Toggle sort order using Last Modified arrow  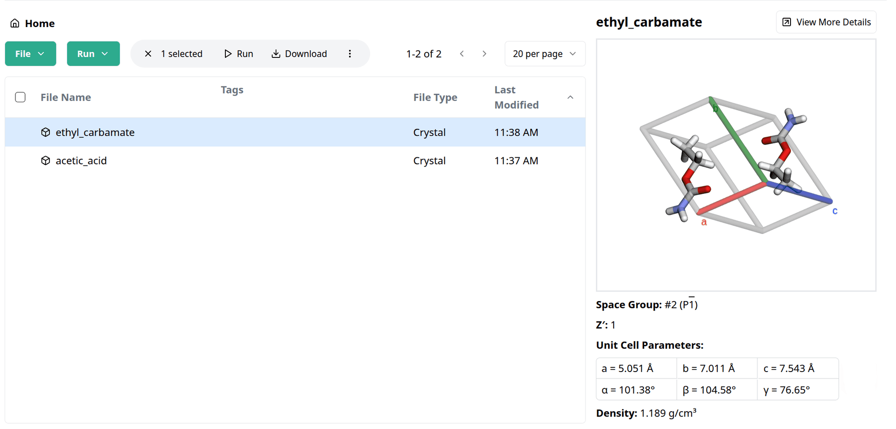(570, 97)
